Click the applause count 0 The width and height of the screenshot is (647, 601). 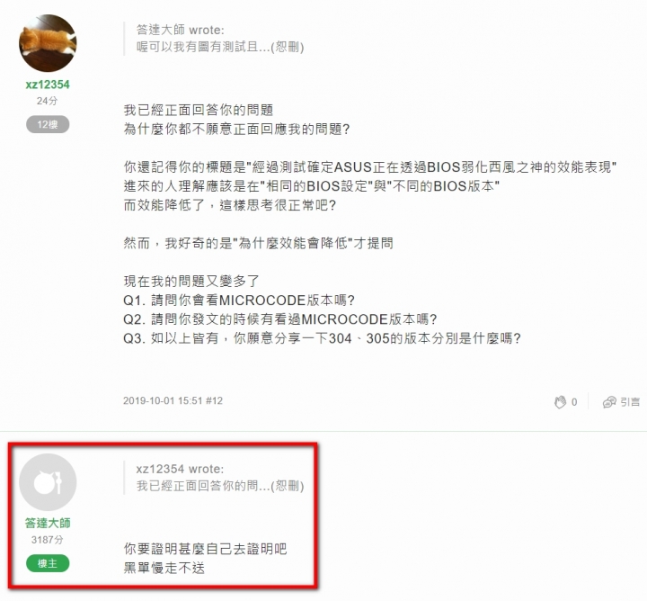coord(574,402)
